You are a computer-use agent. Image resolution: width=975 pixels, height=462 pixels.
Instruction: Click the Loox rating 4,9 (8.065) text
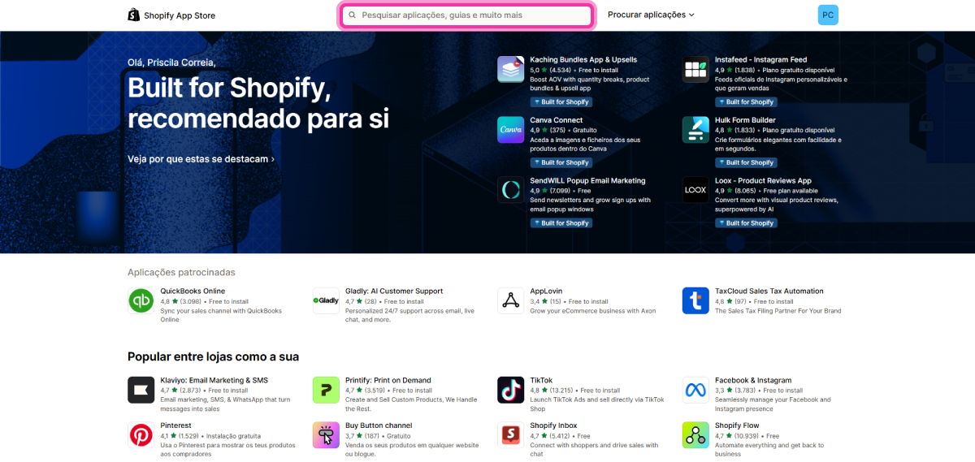tap(737, 191)
